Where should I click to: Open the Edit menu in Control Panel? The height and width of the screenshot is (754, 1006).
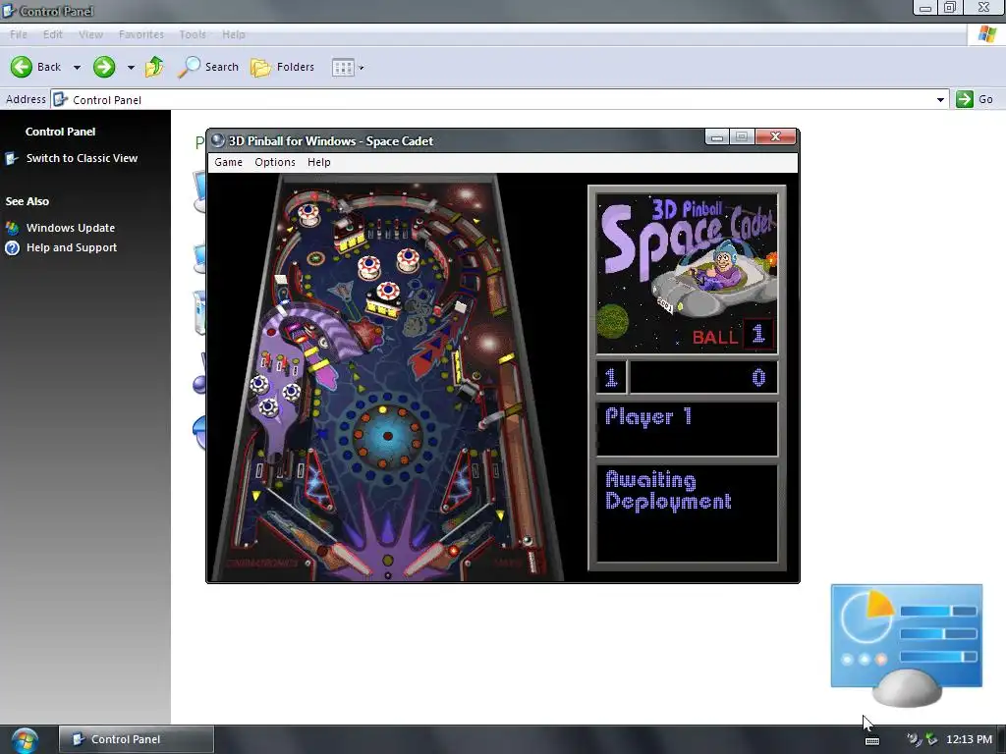tap(53, 34)
